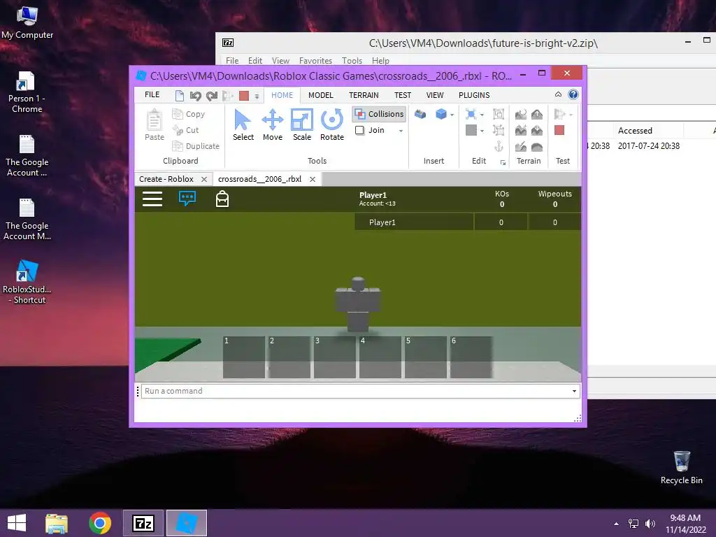
Task: Open the Help question mark icon
Action: 573,94
